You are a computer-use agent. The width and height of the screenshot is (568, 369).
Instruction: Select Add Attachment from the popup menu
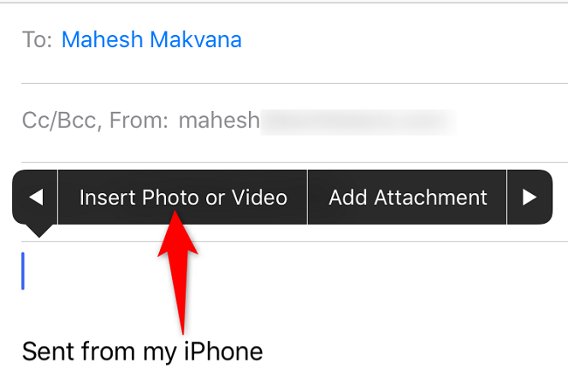point(407,198)
